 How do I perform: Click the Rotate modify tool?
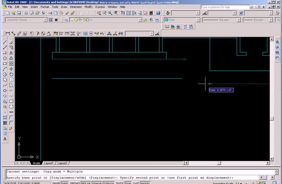[11, 74]
